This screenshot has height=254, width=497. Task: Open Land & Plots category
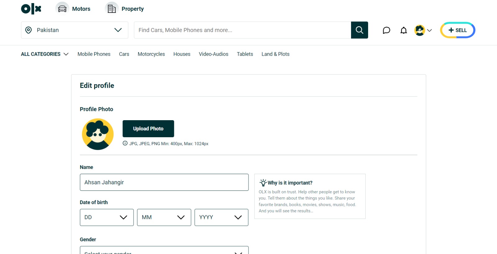point(276,54)
